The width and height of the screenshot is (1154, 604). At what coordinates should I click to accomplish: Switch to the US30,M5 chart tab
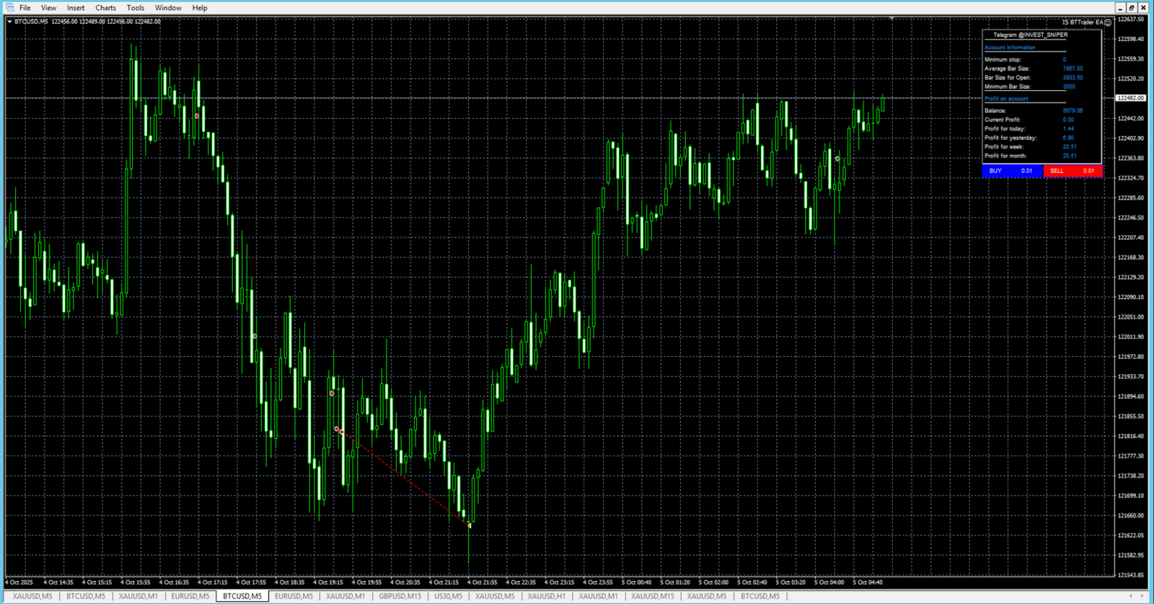point(448,596)
